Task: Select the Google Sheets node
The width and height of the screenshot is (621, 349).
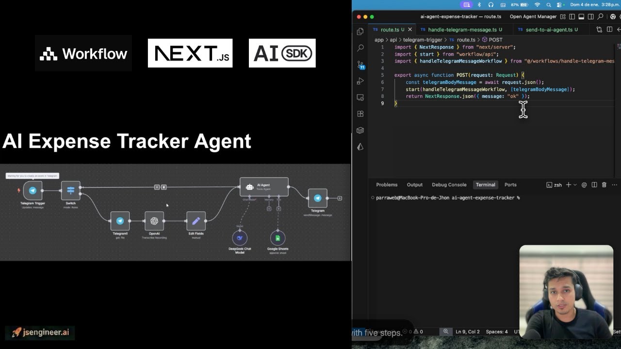Action: (278, 238)
